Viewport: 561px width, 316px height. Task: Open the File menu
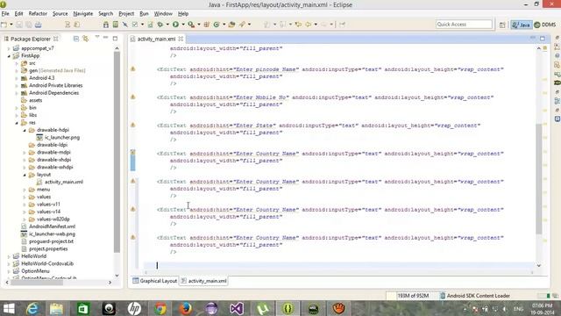coord(5,14)
